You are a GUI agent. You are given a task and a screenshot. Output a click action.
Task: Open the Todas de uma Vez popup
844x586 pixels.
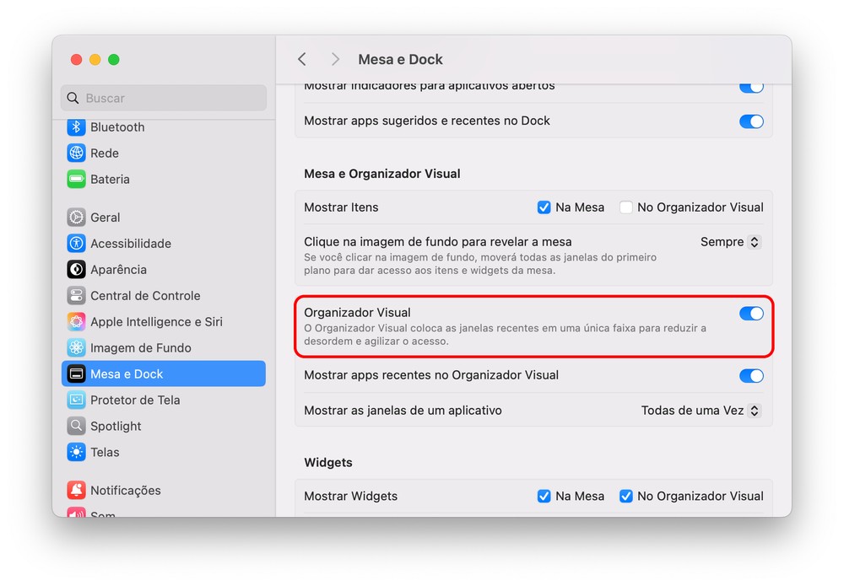(701, 411)
